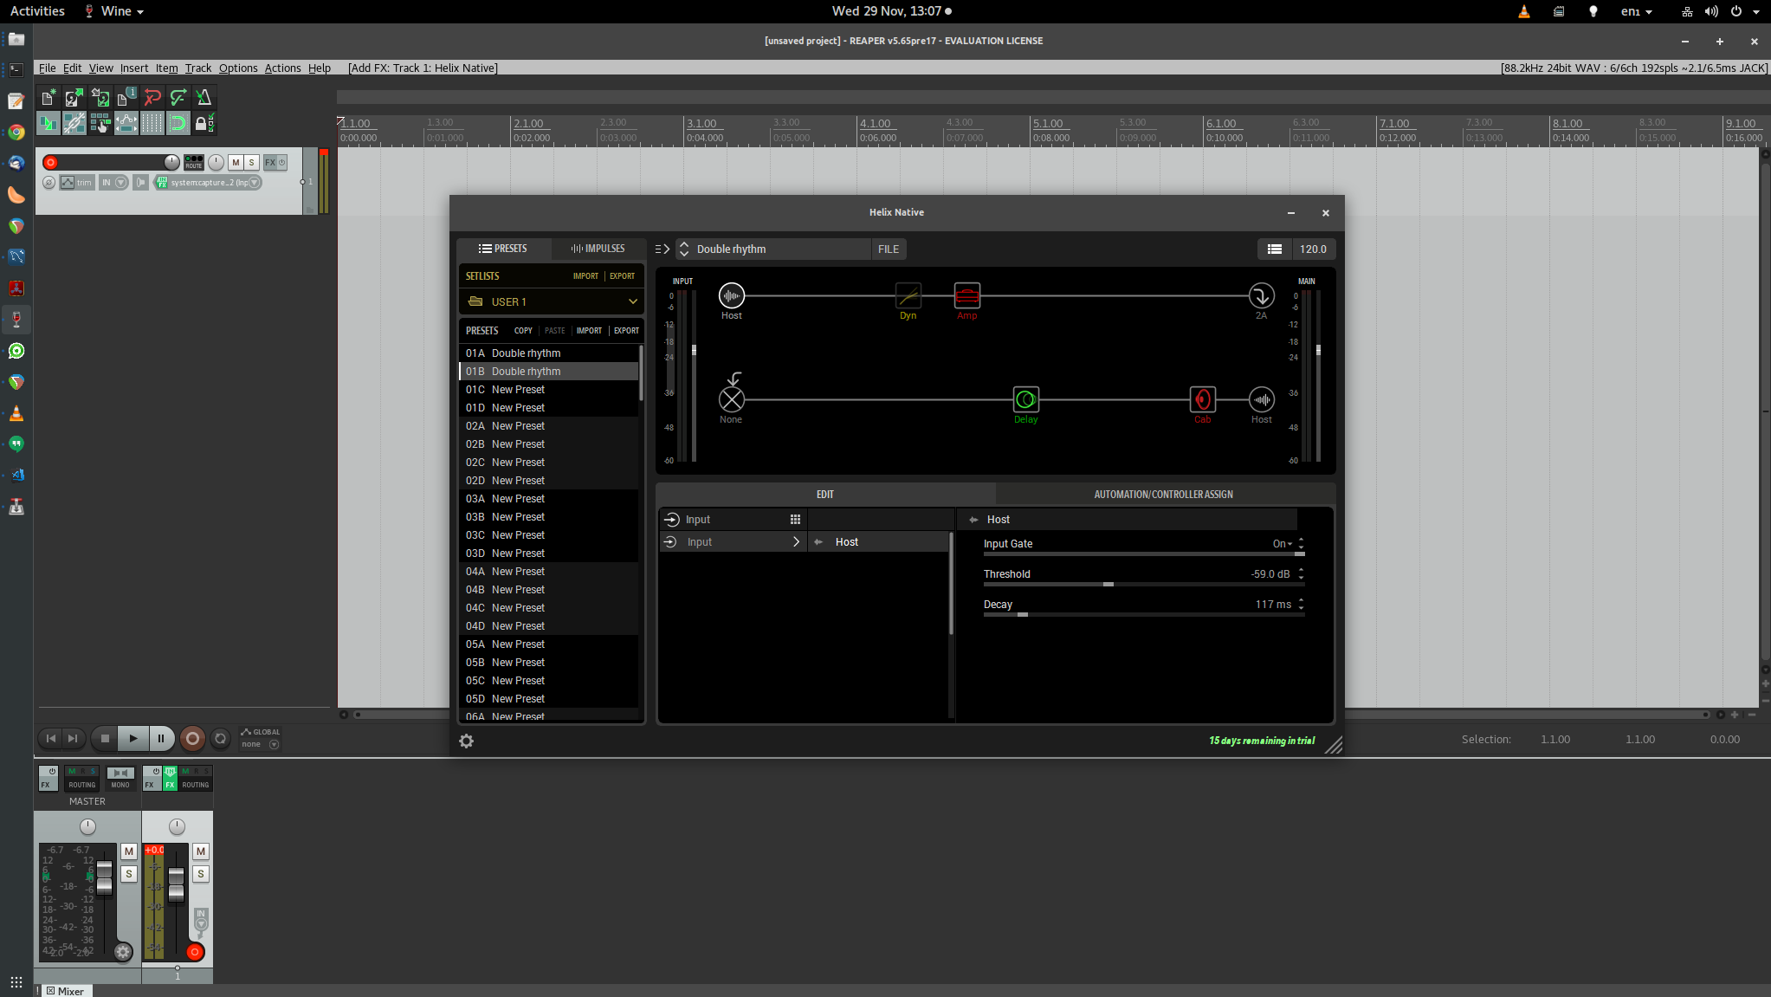The width and height of the screenshot is (1771, 997).
Task: Click the green Redo arrow icon
Action: 178,98
